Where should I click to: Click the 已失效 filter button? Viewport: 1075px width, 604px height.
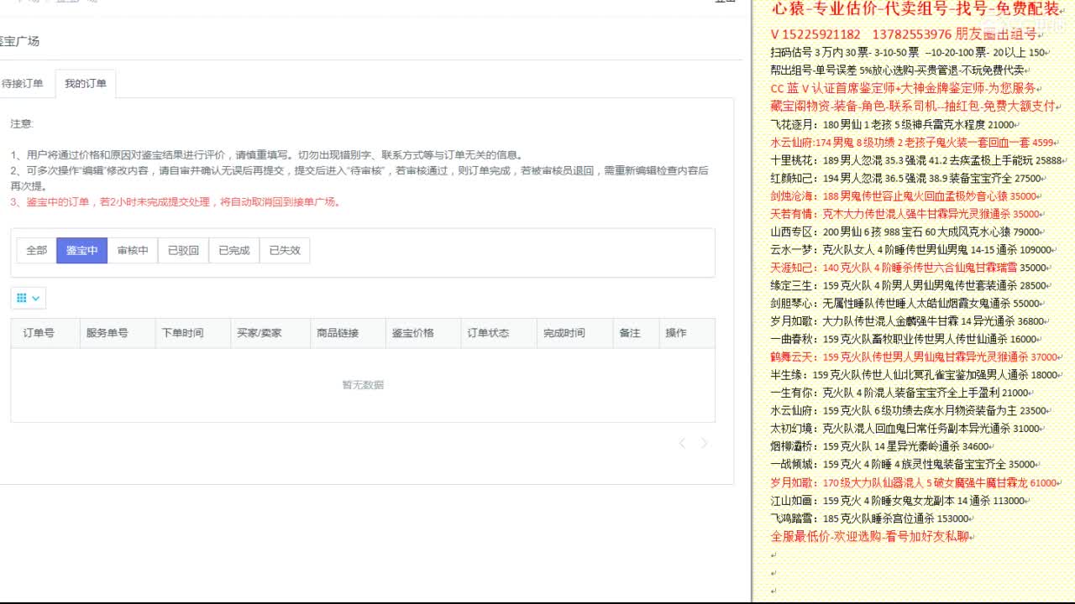tap(286, 250)
